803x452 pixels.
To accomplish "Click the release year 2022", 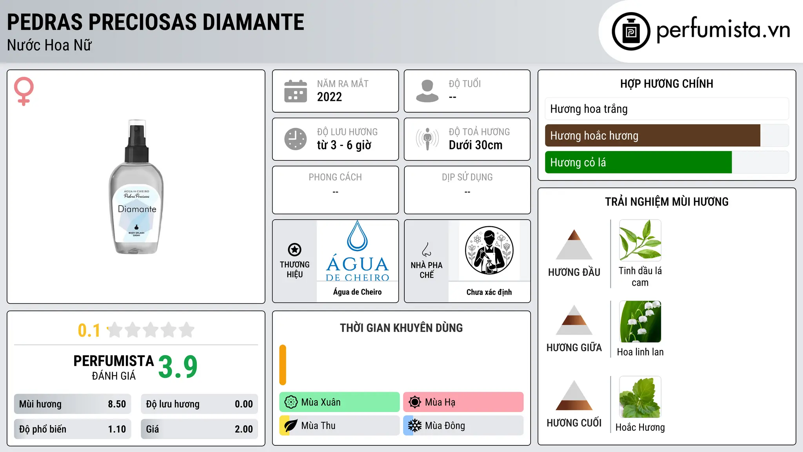I will 329,97.
